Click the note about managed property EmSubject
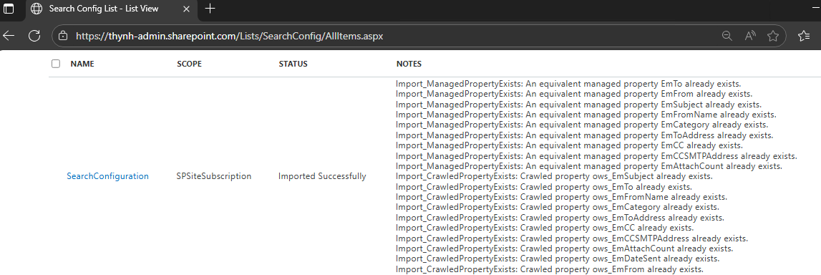Image resolution: width=821 pixels, height=275 pixels. [x=578, y=105]
